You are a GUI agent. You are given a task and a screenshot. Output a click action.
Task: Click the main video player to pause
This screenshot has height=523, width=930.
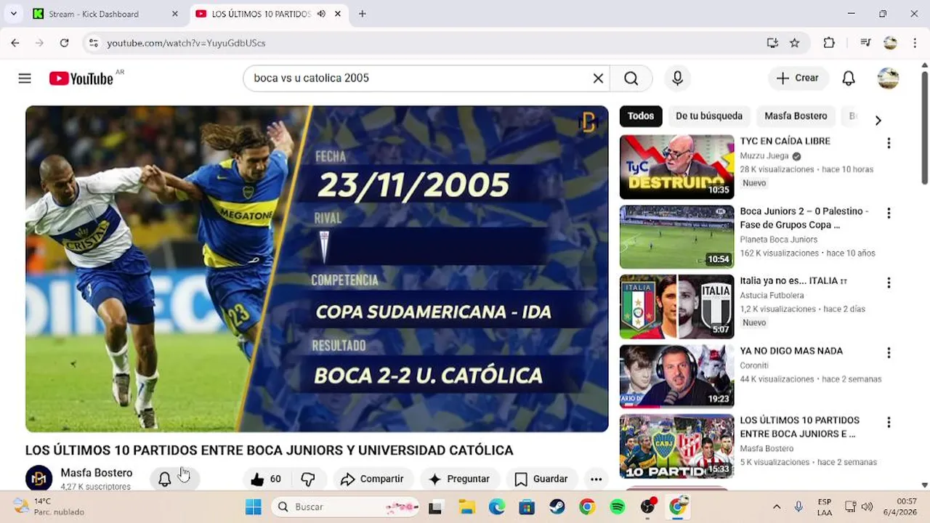(x=317, y=269)
